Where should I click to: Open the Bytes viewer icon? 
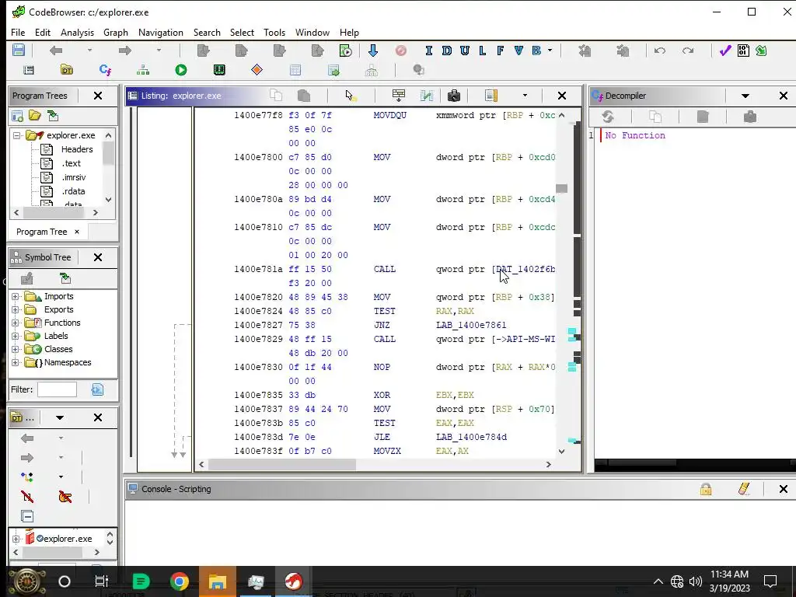[x=743, y=51]
